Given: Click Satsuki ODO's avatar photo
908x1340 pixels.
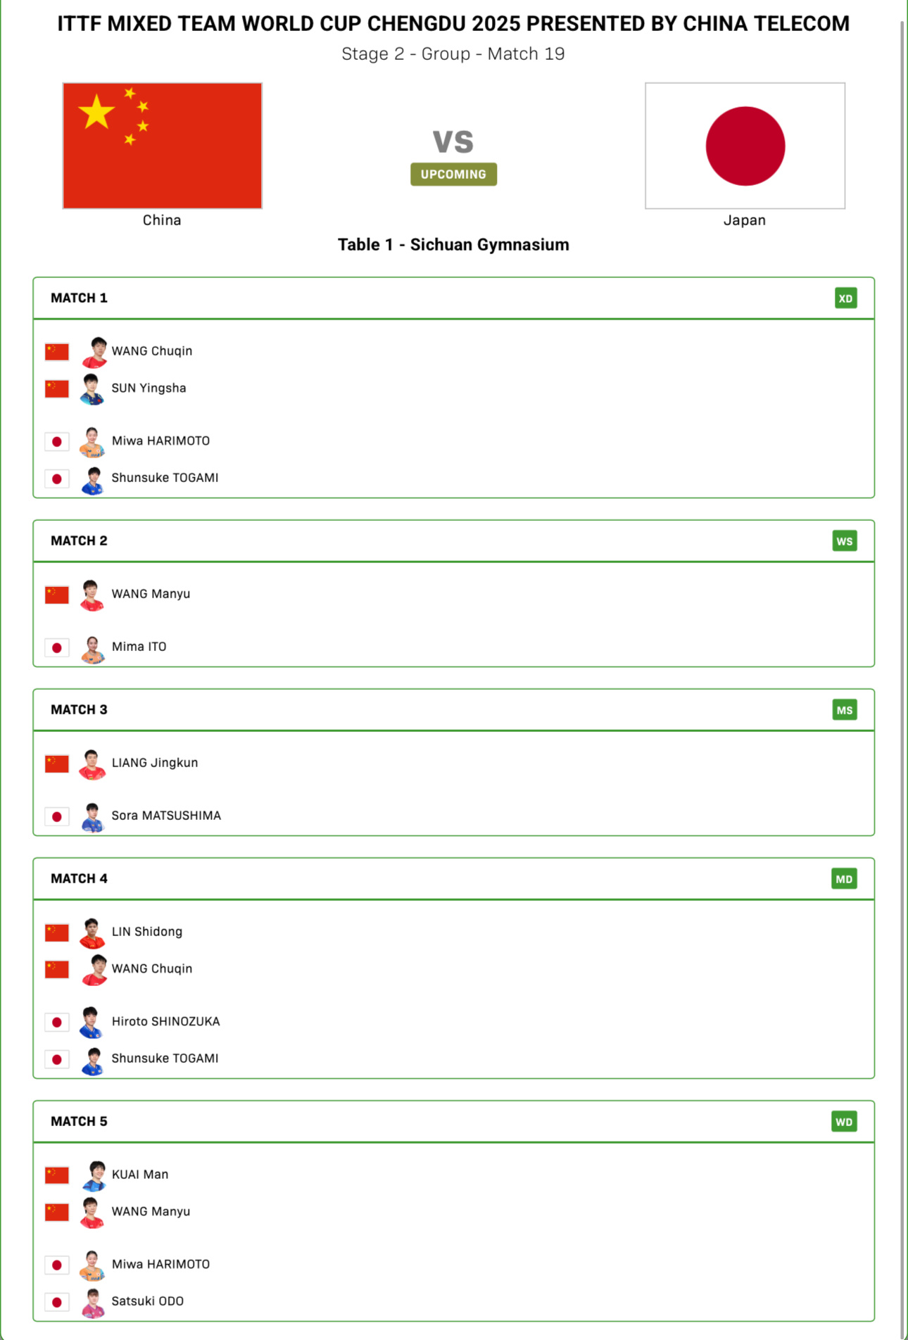Looking at the screenshot, I should [x=92, y=1303].
